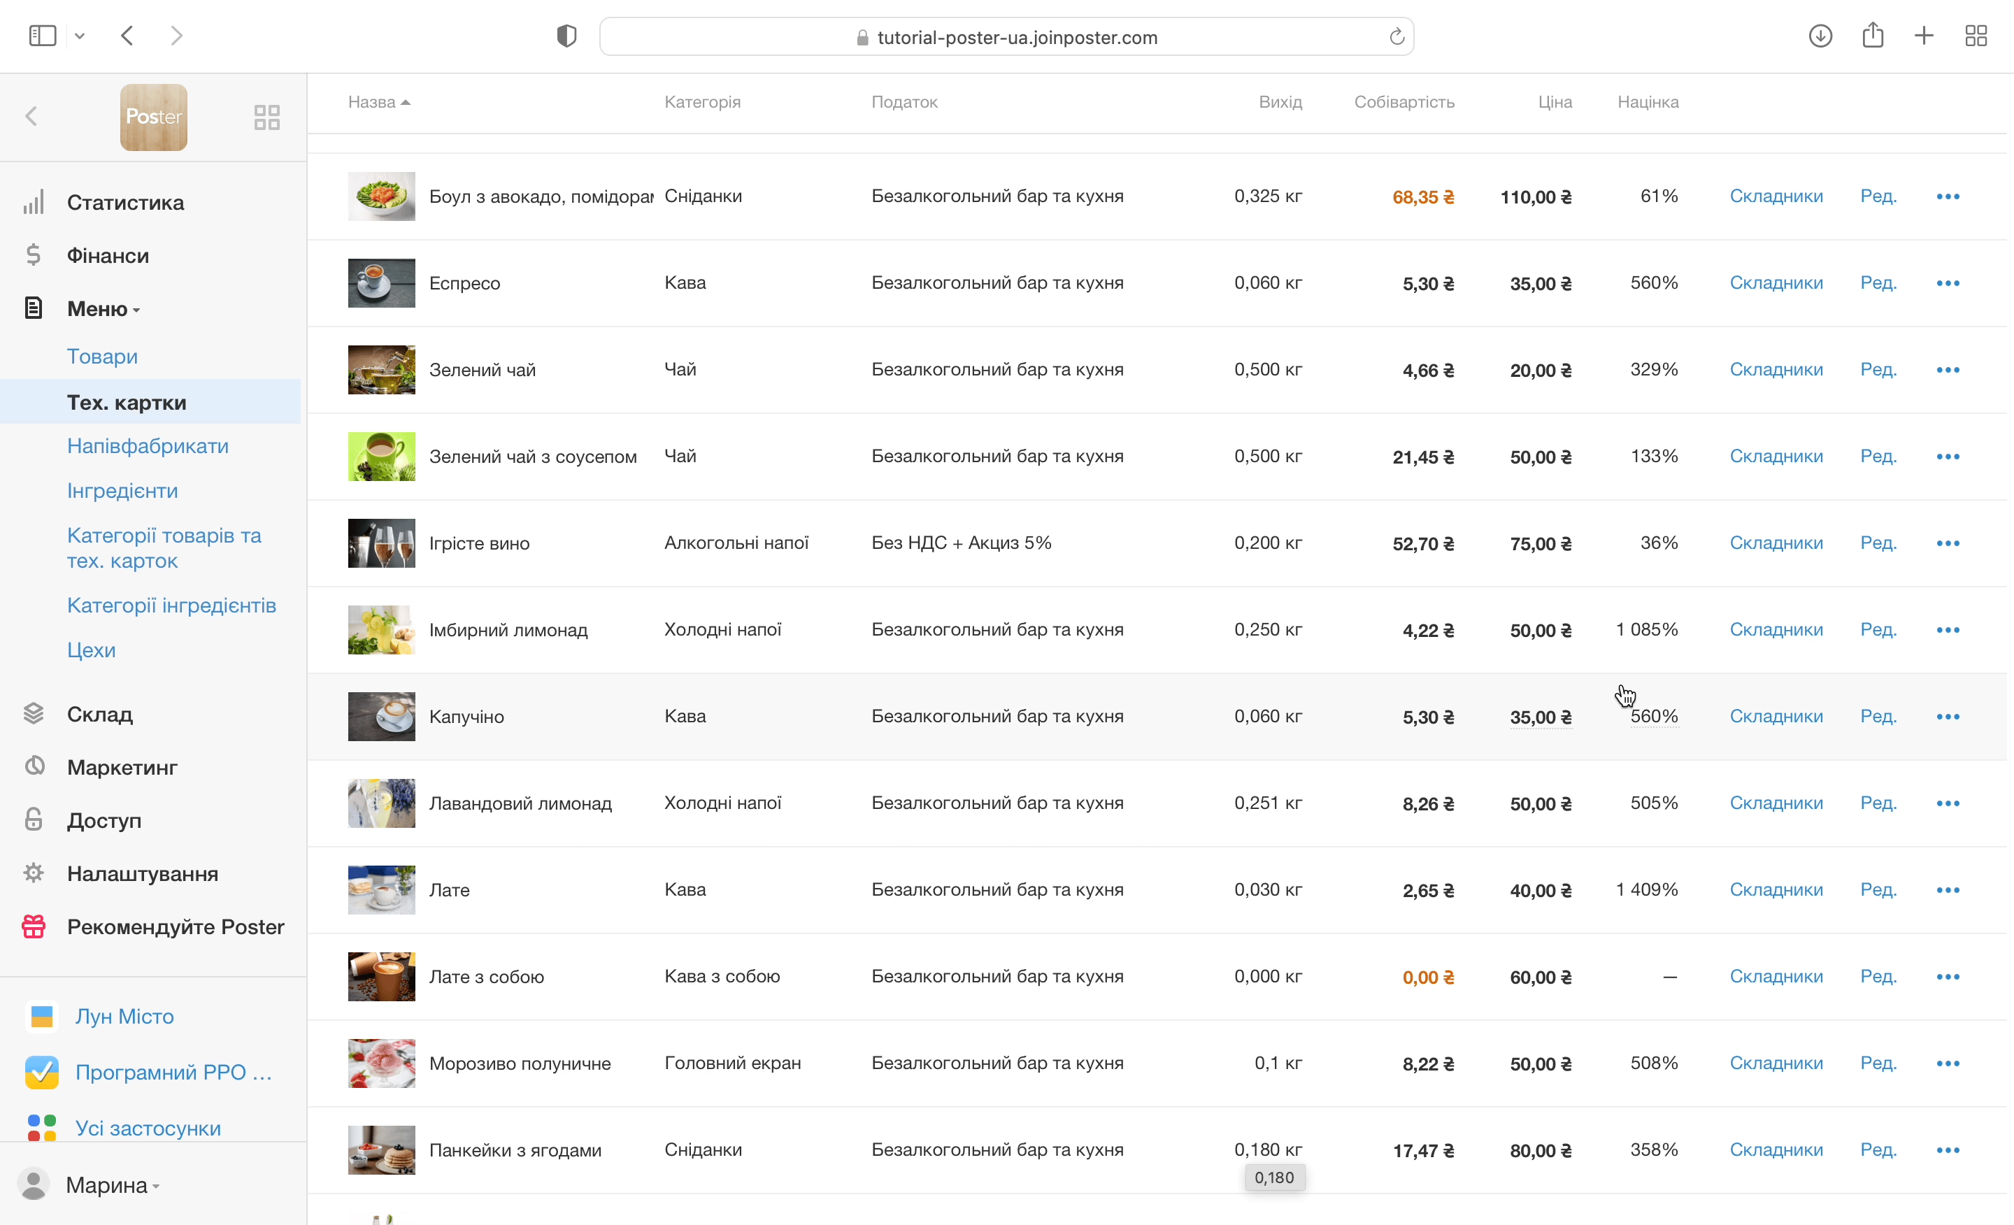View Складники for Еспресо
This screenshot has height=1225, width=2014.
coord(1776,282)
